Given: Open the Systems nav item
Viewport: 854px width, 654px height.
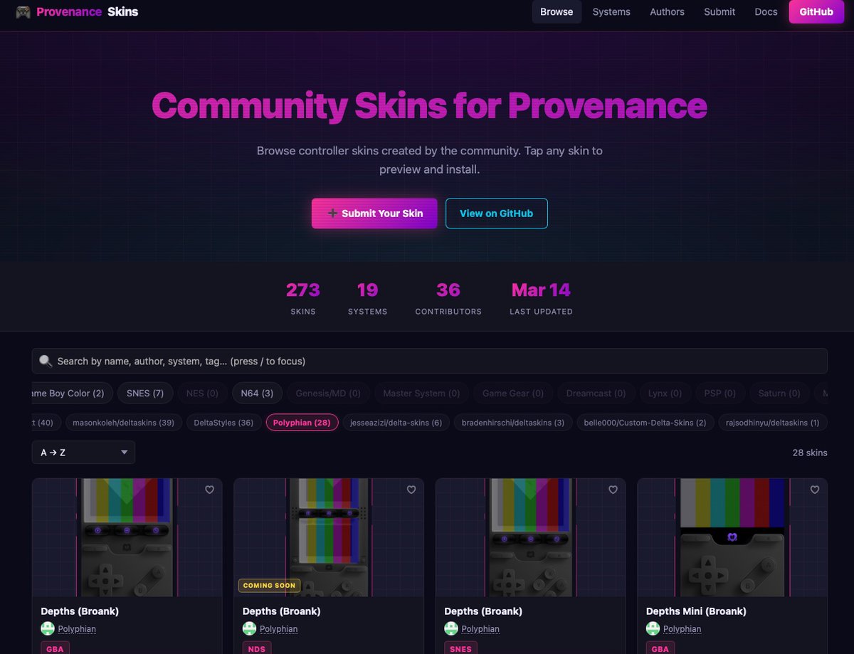Looking at the screenshot, I should [x=611, y=12].
